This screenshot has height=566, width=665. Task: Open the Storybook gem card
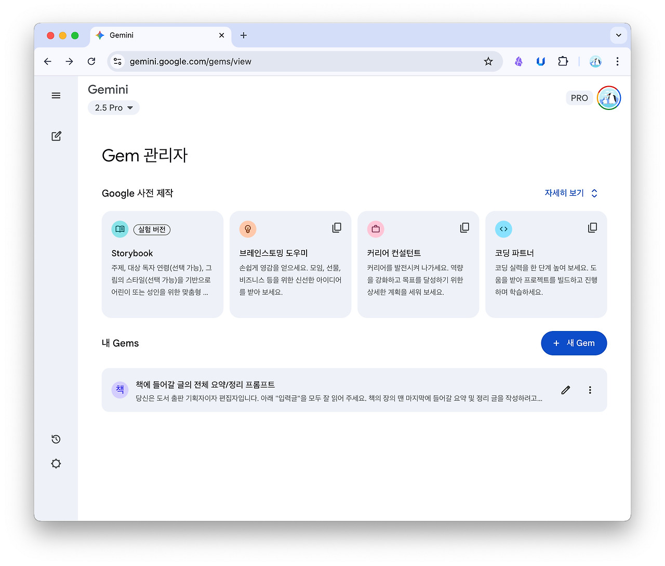163,265
